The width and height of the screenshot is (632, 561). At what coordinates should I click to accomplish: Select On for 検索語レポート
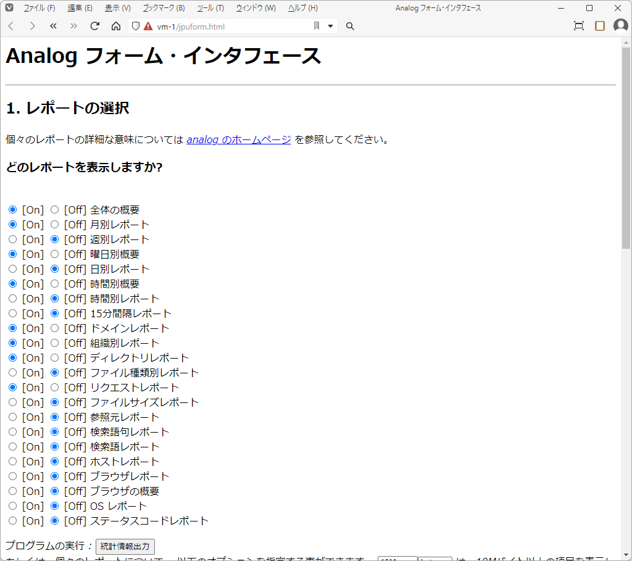(12, 447)
